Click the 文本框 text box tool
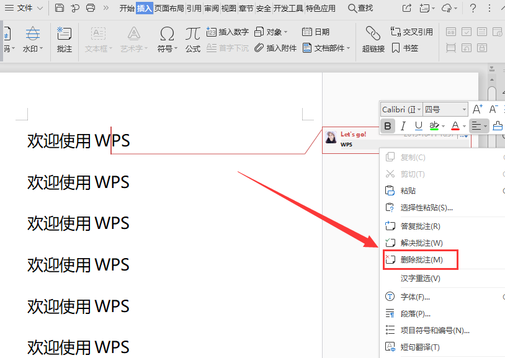Viewport: 505px width, 358px height. coord(98,40)
